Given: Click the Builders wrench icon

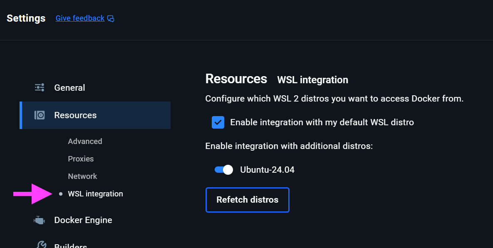Looking at the screenshot, I should pyautogui.click(x=41, y=245).
